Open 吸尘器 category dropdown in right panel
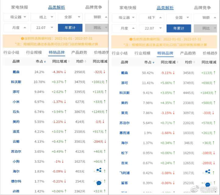The height and width of the screenshot is (195, 220). [x=124, y=18]
